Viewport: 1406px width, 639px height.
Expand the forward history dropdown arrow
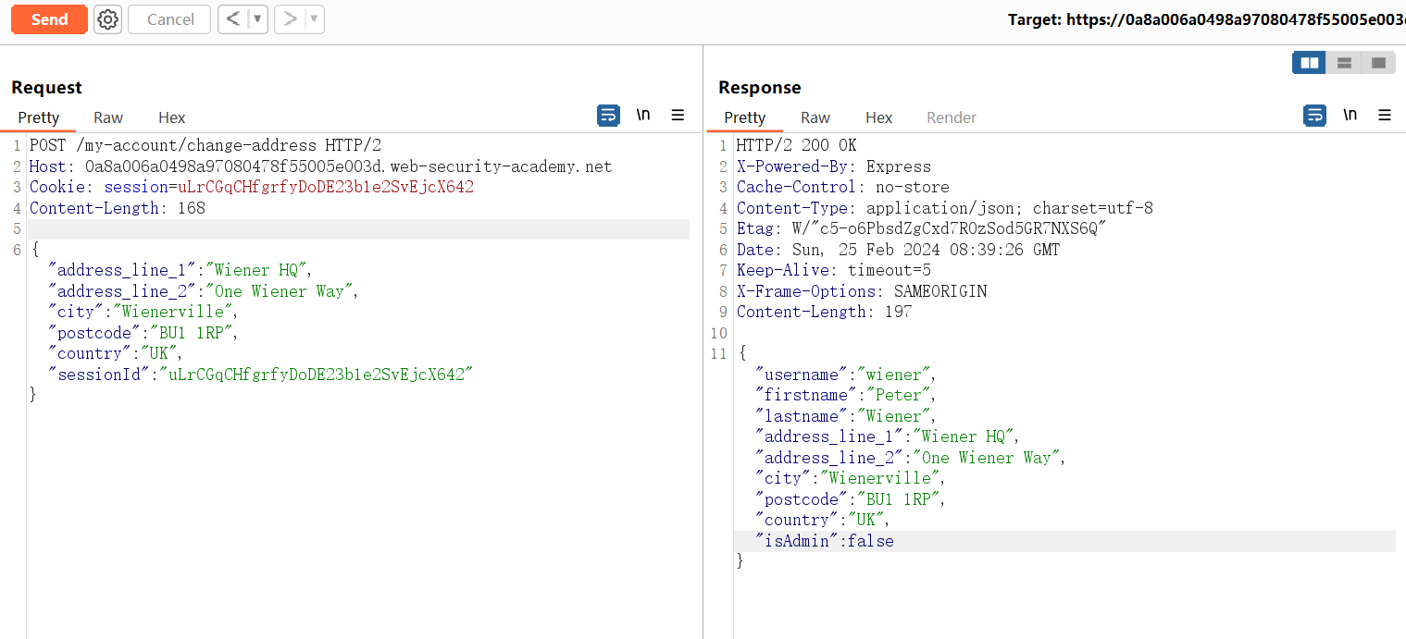tap(314, 19)
